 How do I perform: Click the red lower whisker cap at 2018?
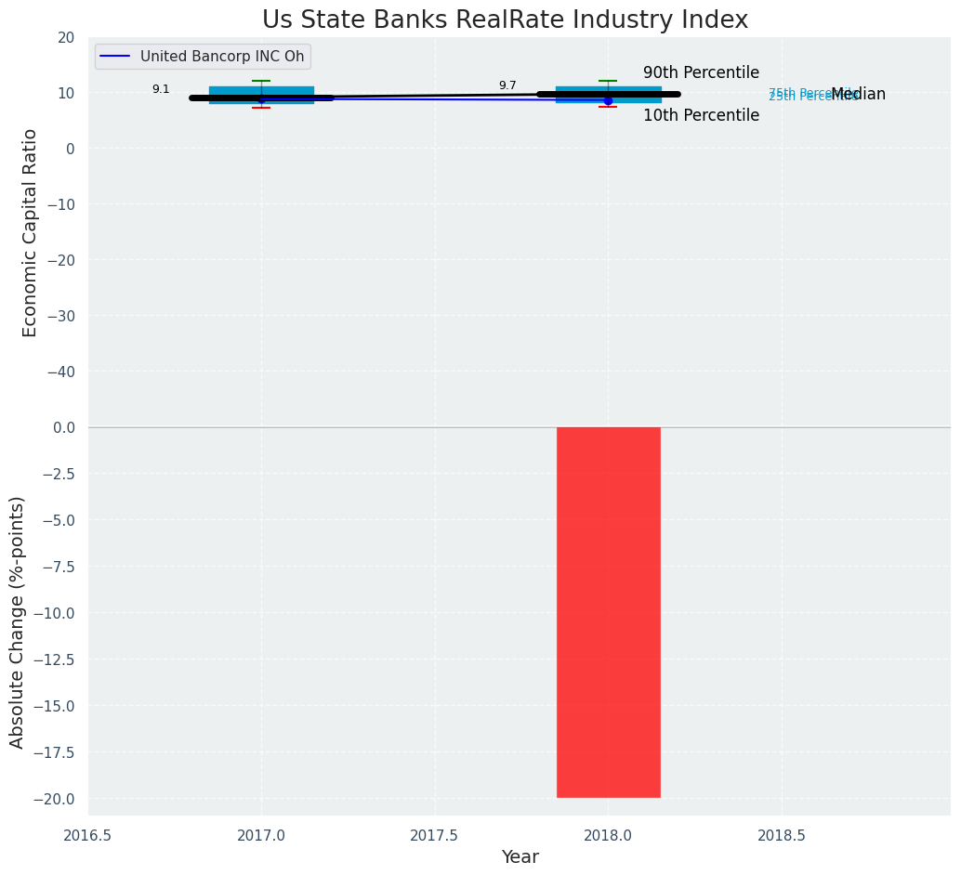click(x=608, y=107)
